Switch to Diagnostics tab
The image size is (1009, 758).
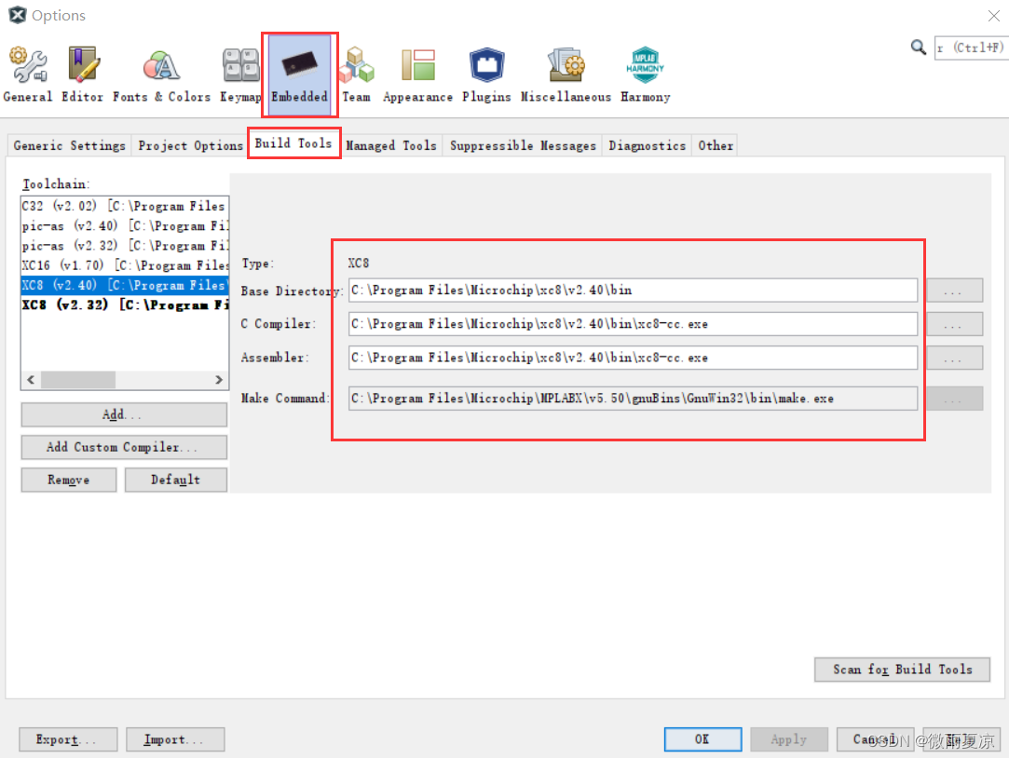coord(647,145)
